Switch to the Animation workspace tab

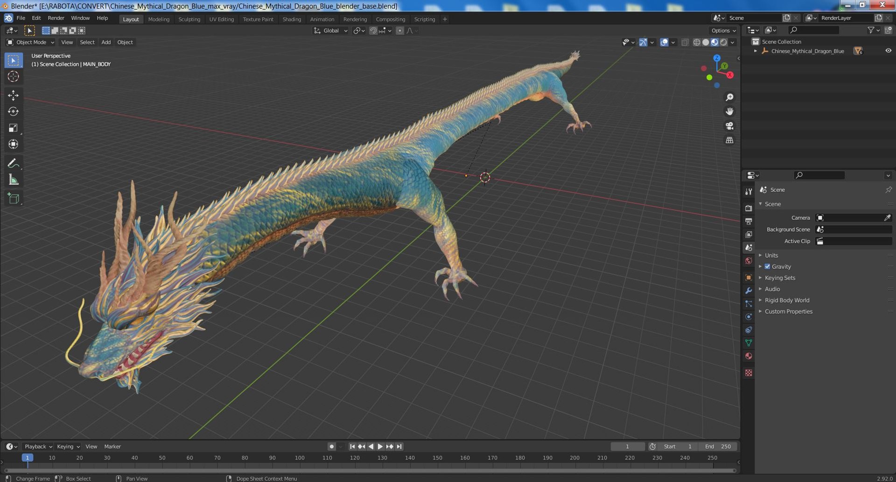322,19
